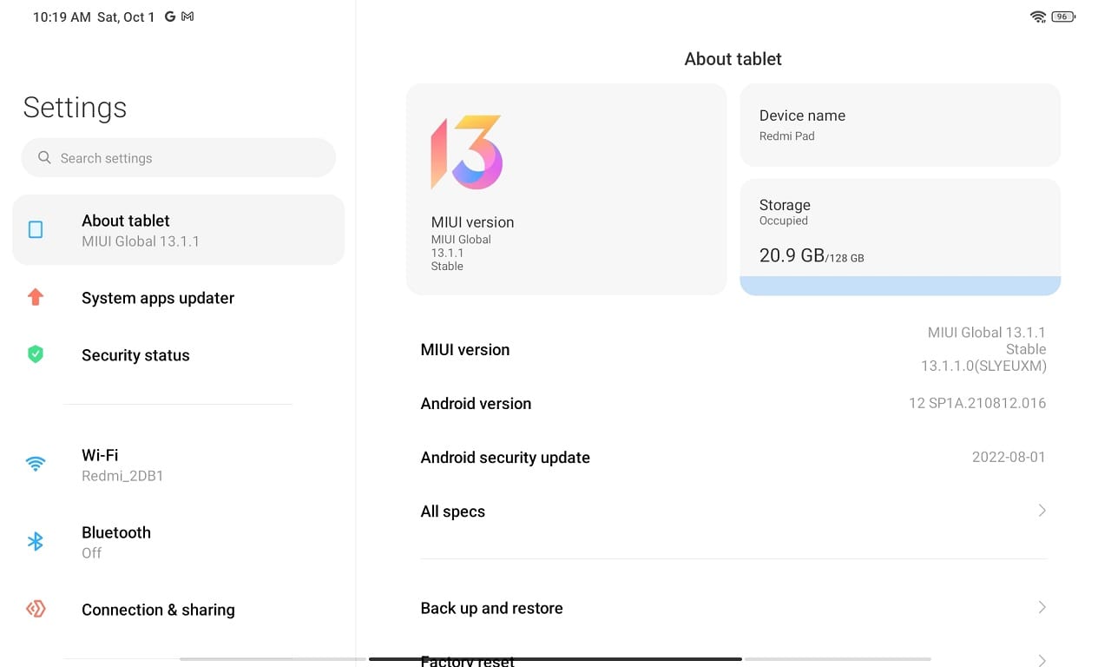Click the MIUI version row
Viewport: 1111px width, 667px height.
(x=733, y=349)
